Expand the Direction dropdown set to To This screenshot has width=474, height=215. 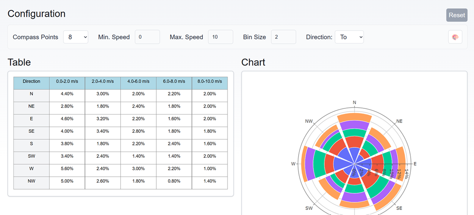click(349, 37)
